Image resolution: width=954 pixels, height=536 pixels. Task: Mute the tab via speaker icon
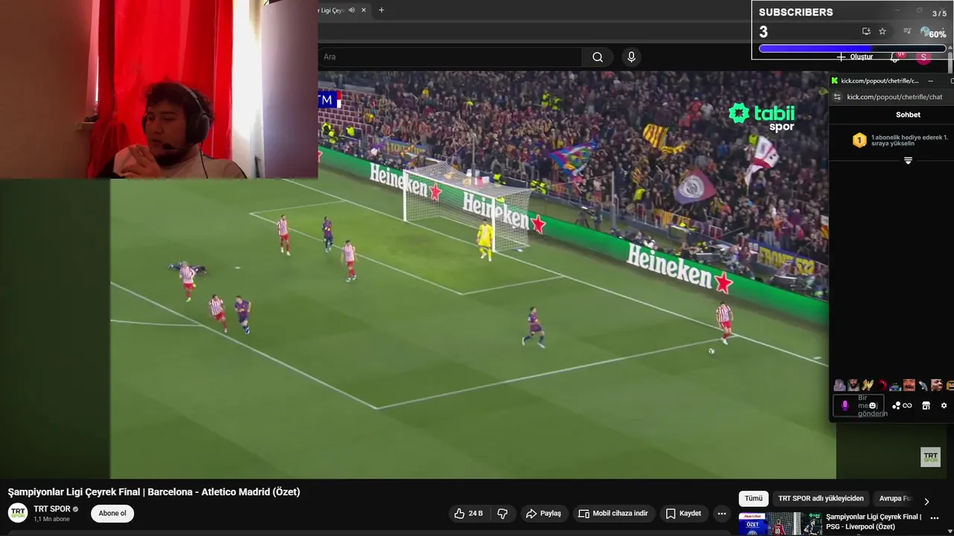tap(352, 10)
